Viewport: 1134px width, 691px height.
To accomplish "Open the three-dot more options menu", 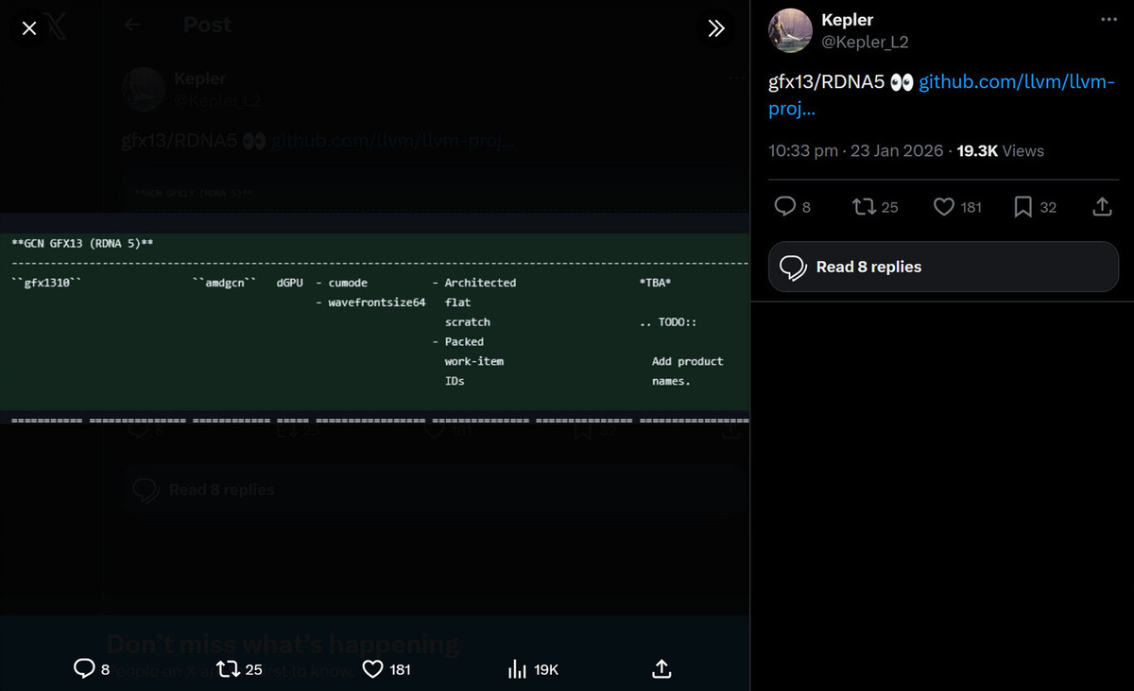I will point(1108,20).
